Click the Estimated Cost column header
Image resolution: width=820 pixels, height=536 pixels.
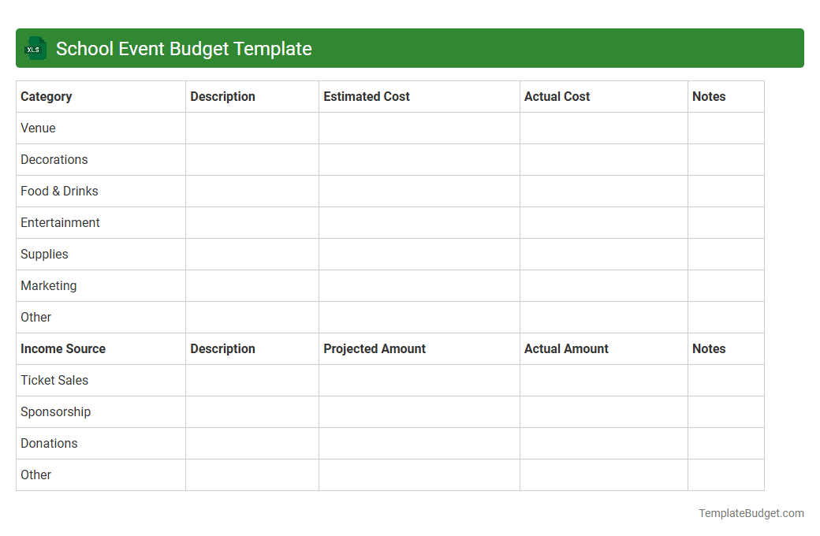pos(367,96)
